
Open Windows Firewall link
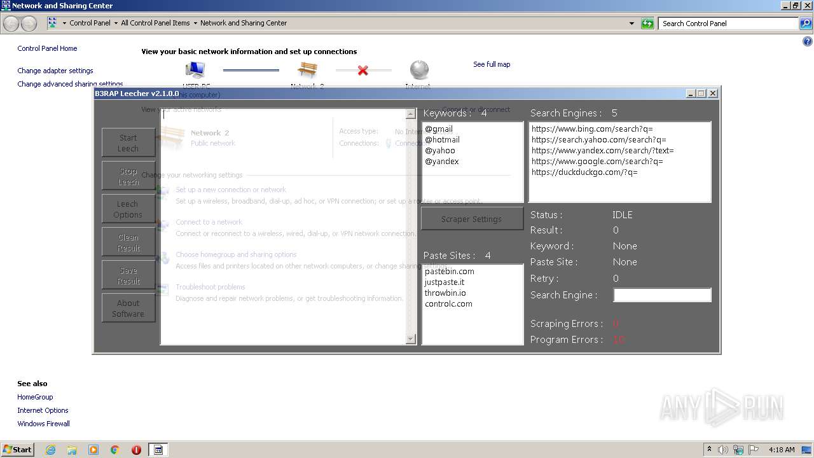pyautogui.click(x=43, y=424)
